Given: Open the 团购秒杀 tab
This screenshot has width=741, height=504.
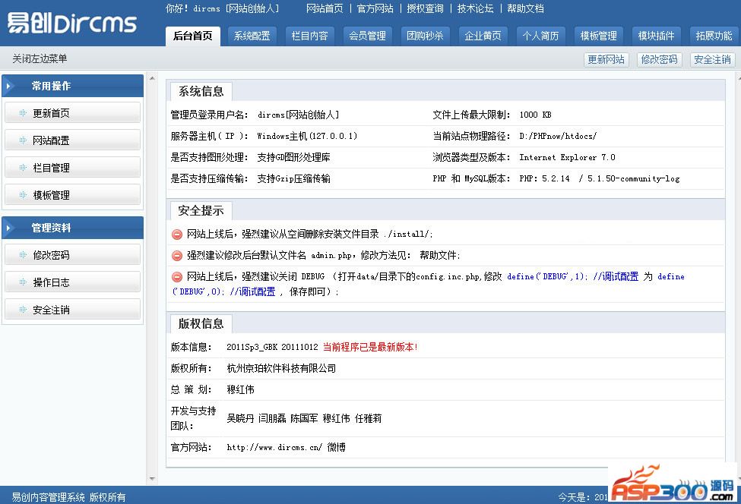Looking at the screenshot, I should pos(425,36).
